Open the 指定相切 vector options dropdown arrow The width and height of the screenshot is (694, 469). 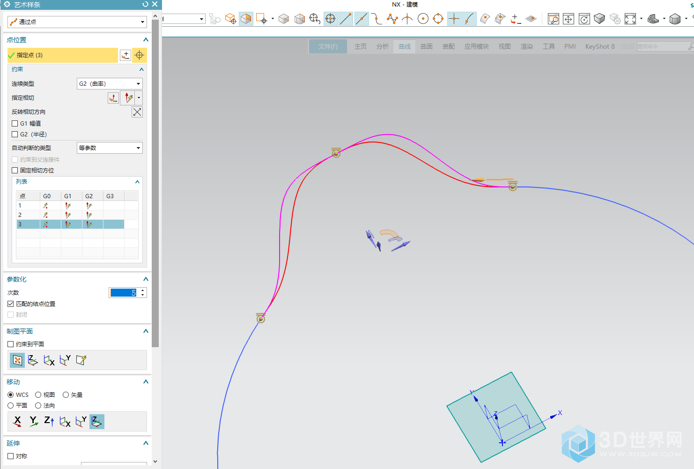139,98
